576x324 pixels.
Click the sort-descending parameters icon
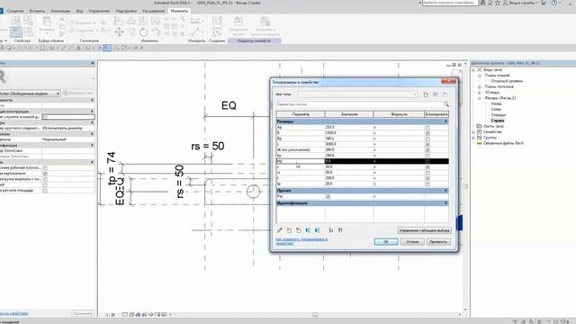click(x=340, y=230)
